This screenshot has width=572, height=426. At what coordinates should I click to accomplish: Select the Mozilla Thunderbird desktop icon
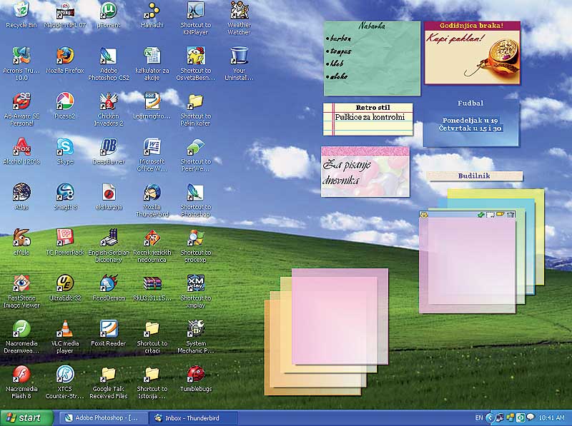click(x=152, y=192)
